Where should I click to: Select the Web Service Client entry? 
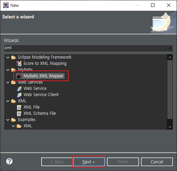click(41, 95)
